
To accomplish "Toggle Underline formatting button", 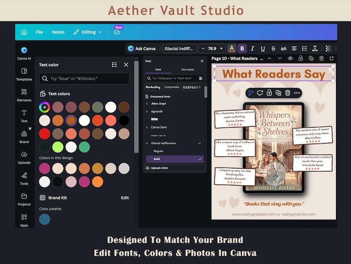I will pos(263,48).
